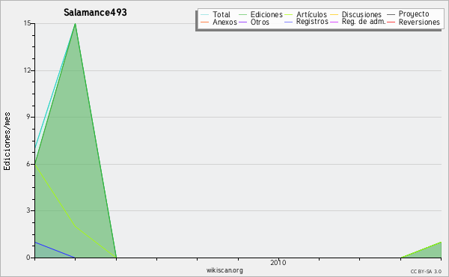
Task: Select the Ediciones legend entry
Action: (266, 14)
